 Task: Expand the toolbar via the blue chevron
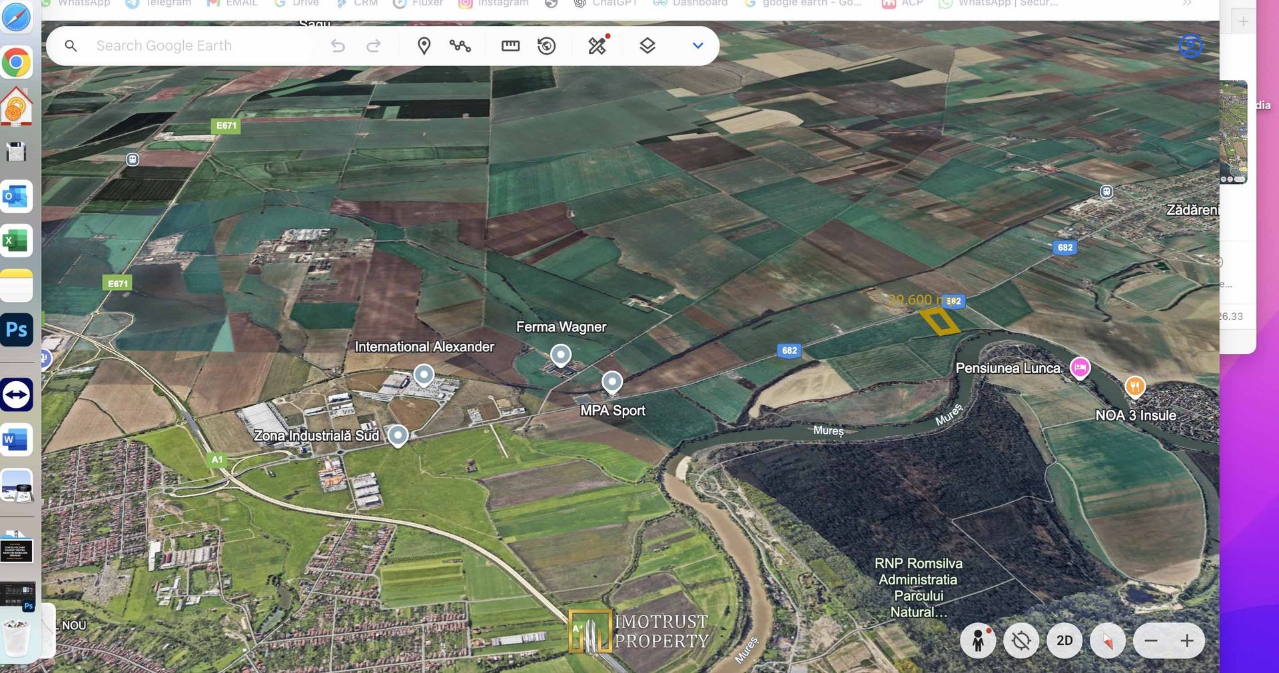point(697,45)
